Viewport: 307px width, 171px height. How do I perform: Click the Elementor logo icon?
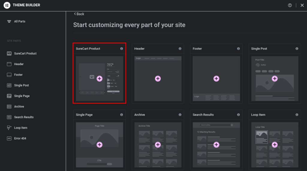7,5
